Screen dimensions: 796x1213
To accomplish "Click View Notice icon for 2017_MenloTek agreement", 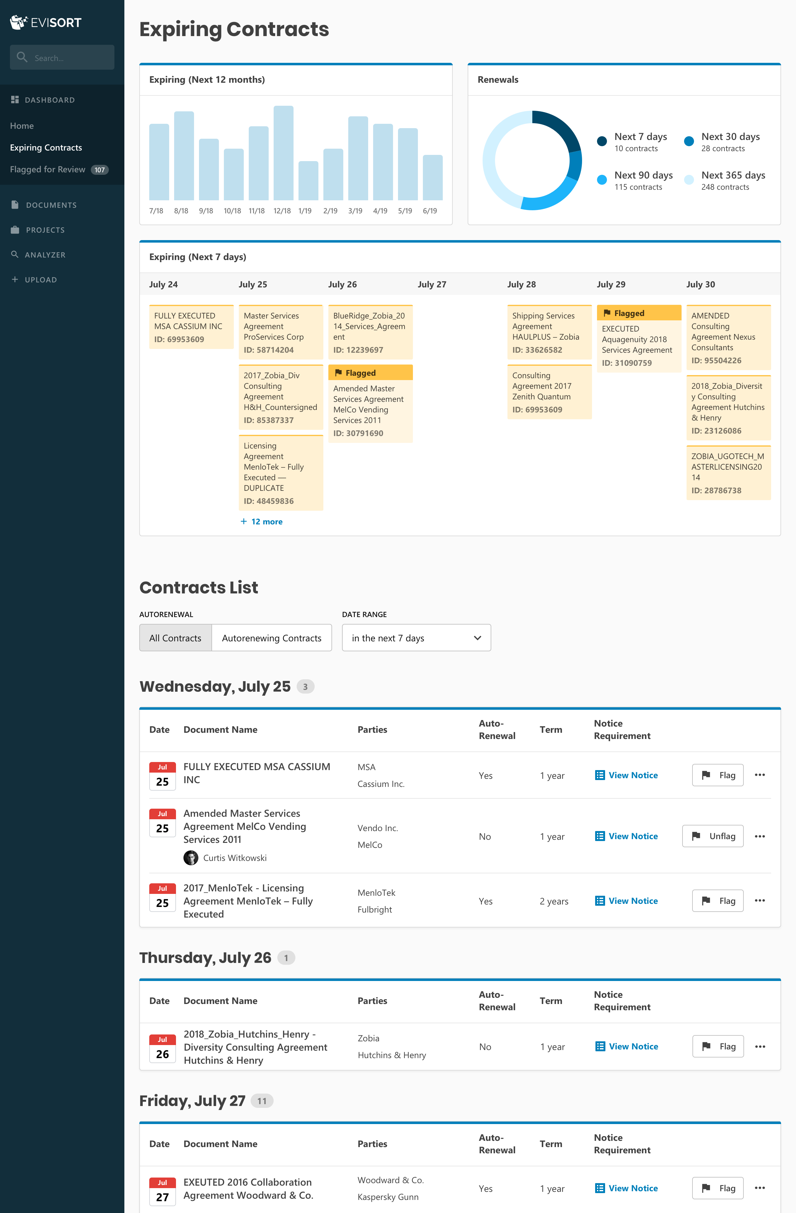I will [600, 901].
